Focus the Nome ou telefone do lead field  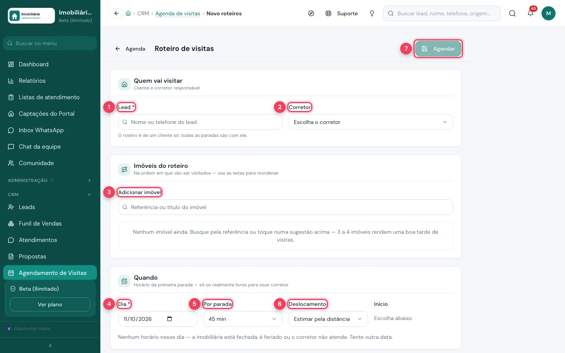click(x=200, y=122)
